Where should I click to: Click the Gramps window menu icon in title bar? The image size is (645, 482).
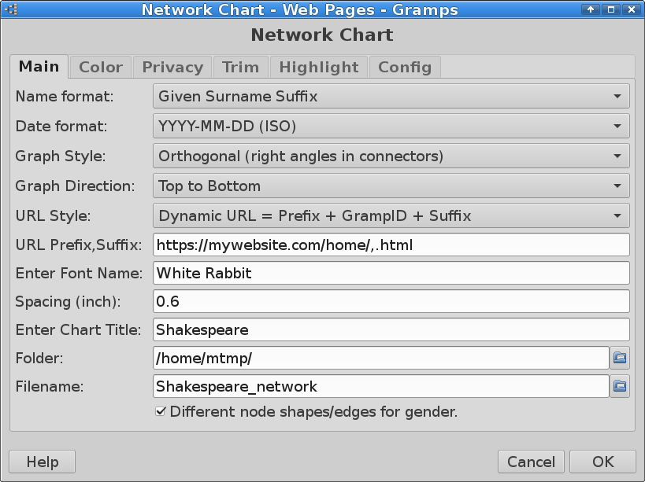pos(13,9)
